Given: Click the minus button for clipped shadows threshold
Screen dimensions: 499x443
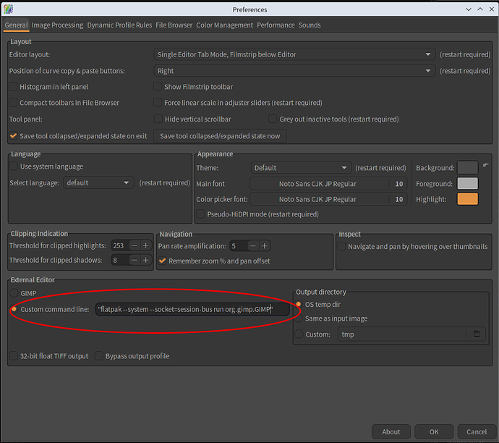Looking at the screenshot, I should (x=135, y=260).
